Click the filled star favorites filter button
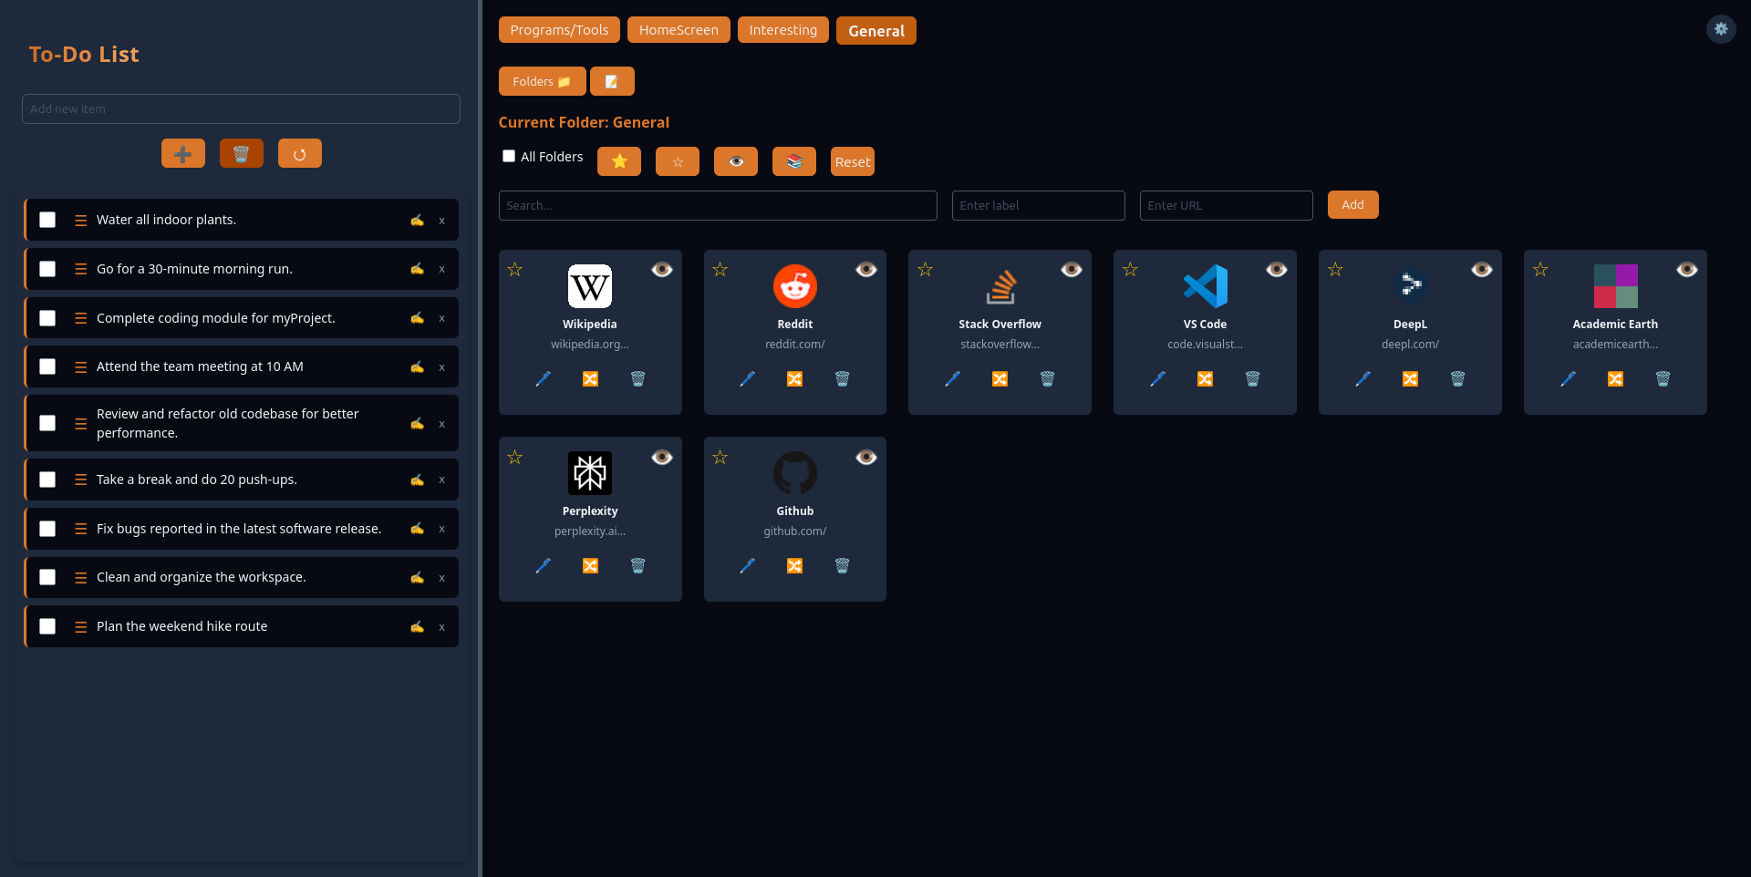Image resolution: width=1751 pixels, height=877 pixels. [x=618, y=161]
